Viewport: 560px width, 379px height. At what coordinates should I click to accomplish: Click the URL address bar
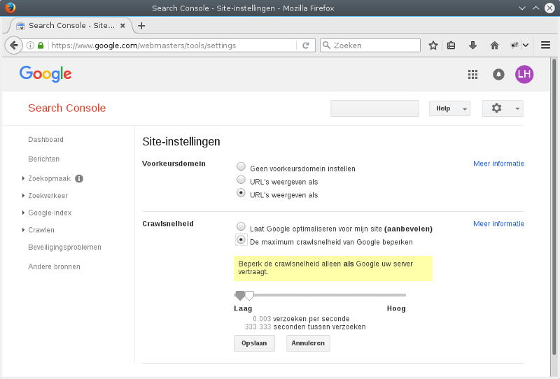click(x=173, y=45)
